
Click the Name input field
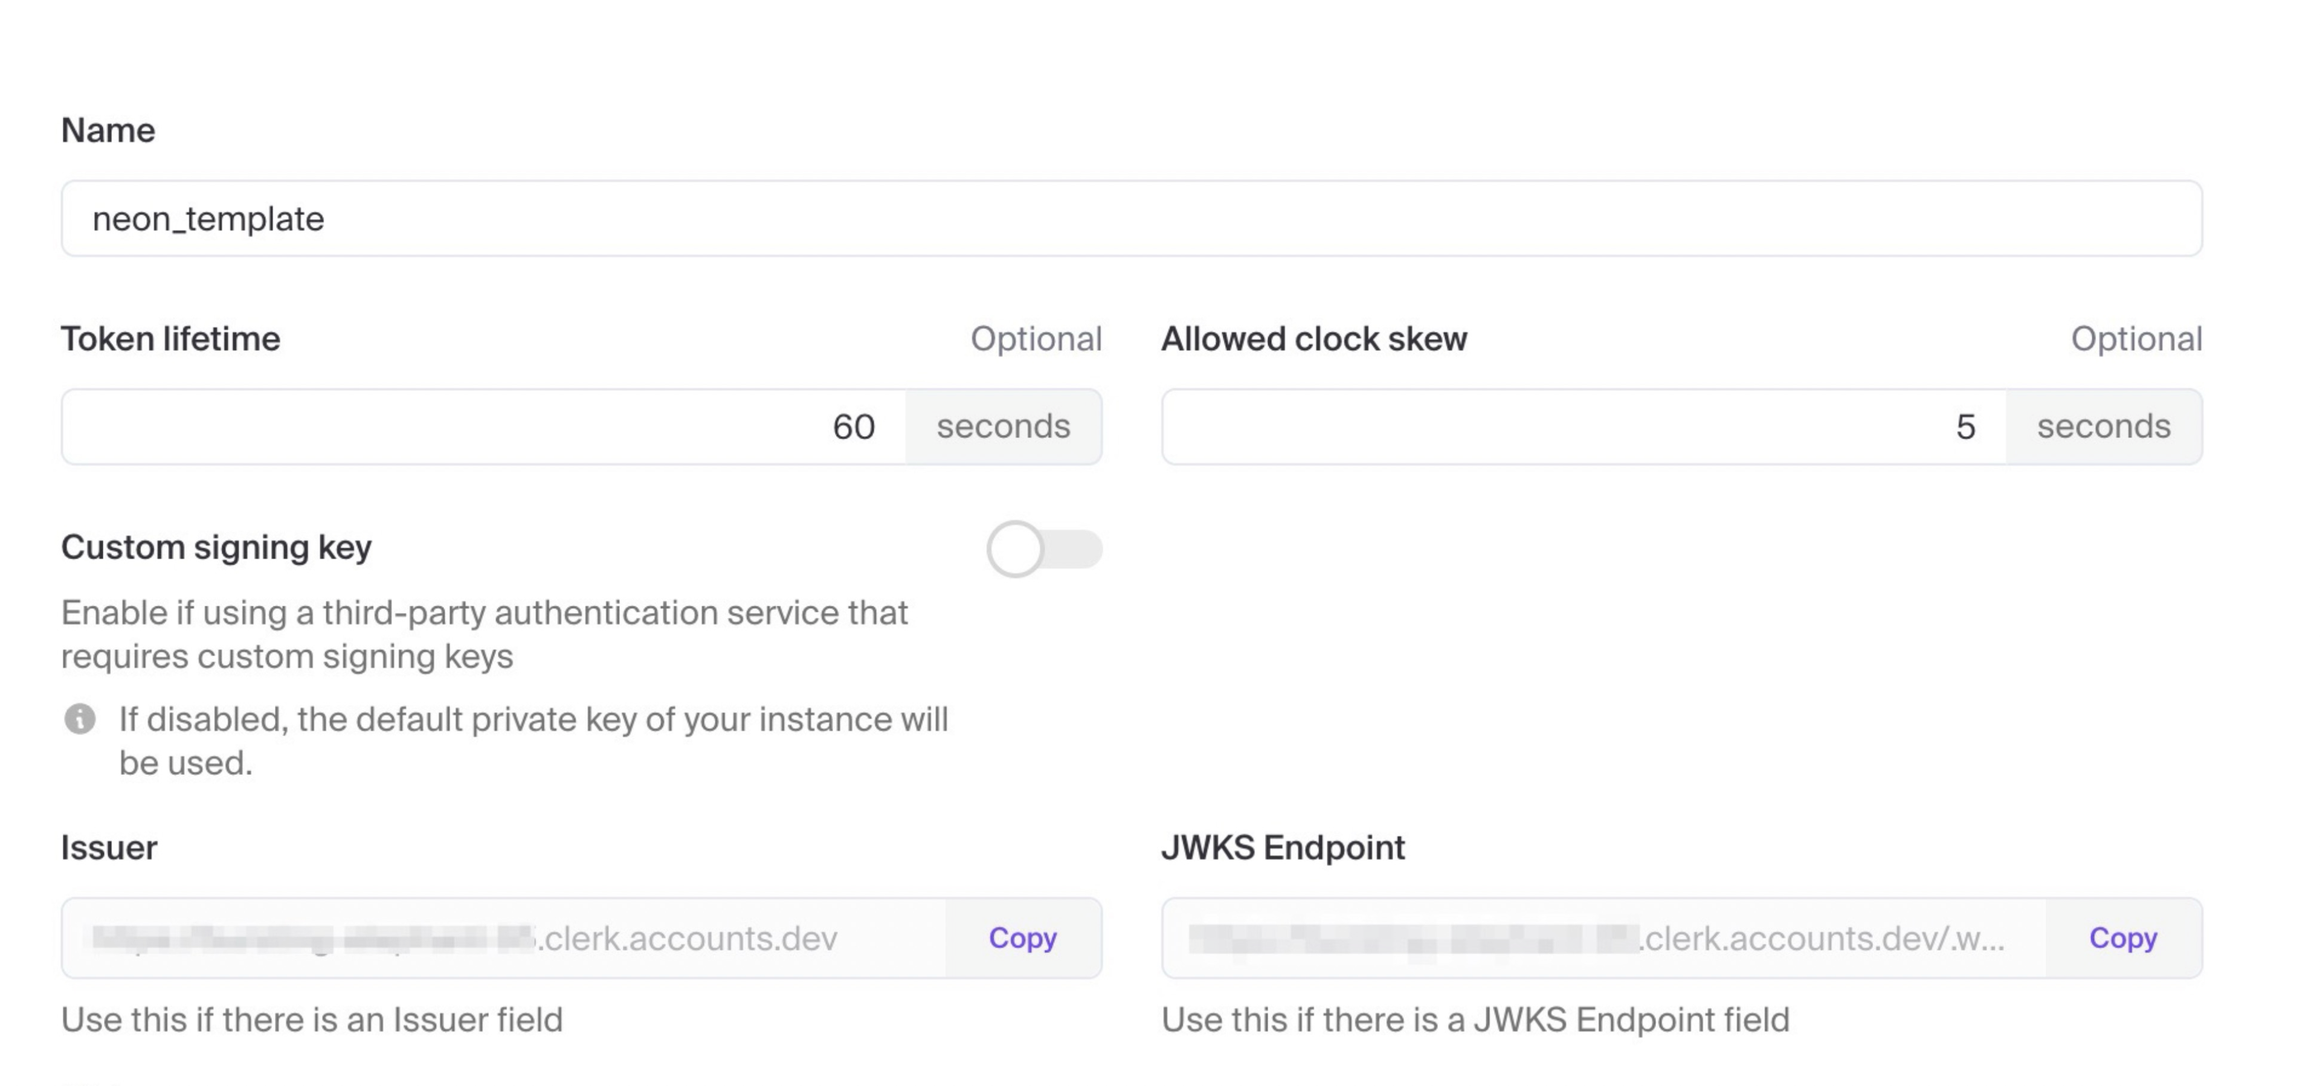[x=1131, y=219]
